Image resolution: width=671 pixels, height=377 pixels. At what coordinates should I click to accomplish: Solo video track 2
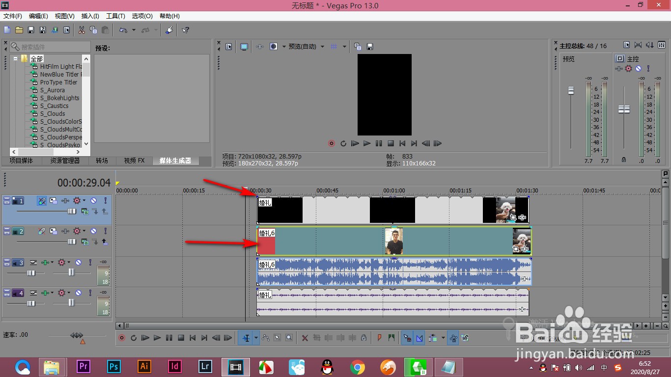coord(106,231)
